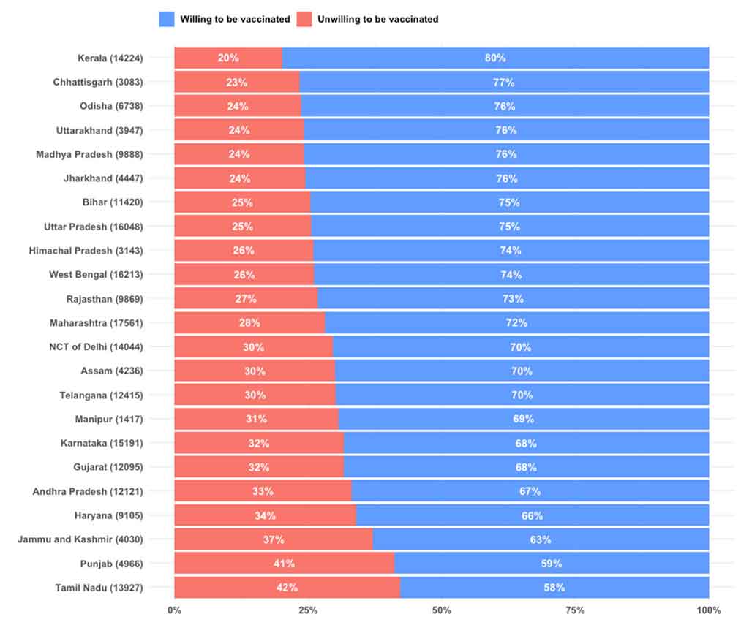Click the 50% x-axis tick label

(x=442, y=610)
